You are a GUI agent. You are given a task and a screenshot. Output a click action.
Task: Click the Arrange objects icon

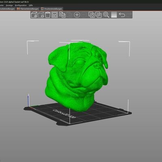coord(55,15)
